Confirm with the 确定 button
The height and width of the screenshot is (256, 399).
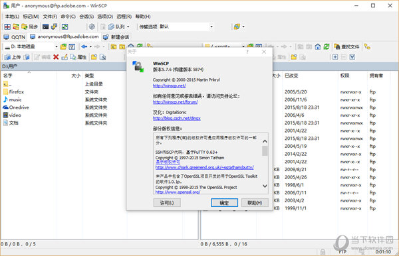click(224, 203)
